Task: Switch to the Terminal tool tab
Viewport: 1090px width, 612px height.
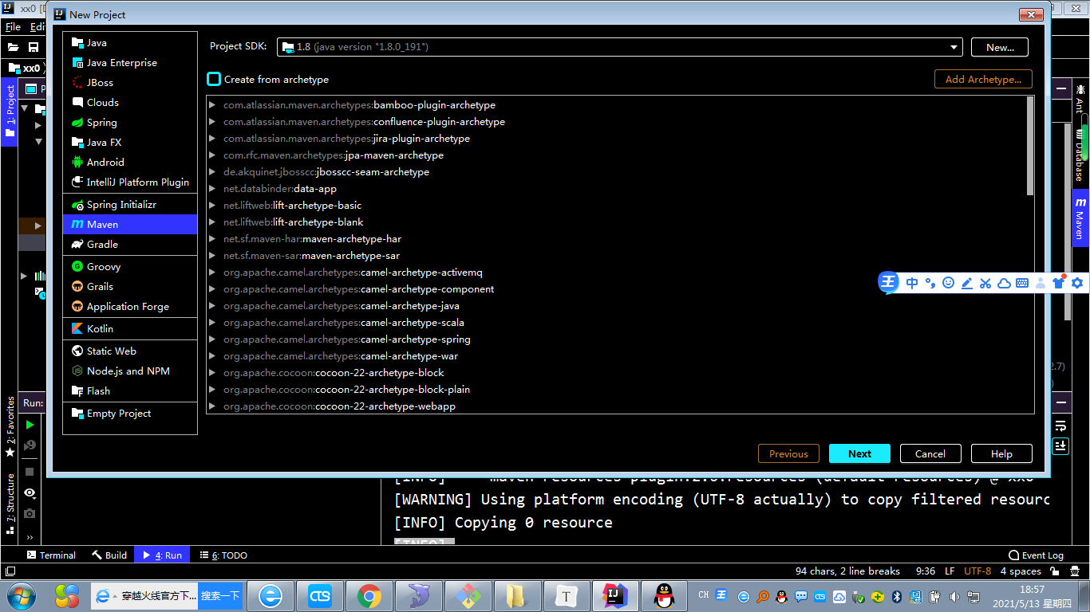Action: tap(51, 555)
